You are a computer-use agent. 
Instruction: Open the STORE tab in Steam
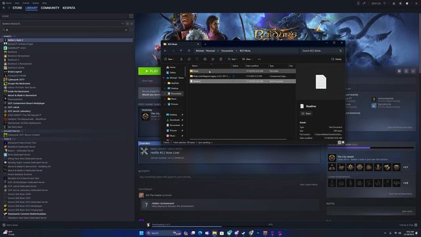tap(17, 8)
